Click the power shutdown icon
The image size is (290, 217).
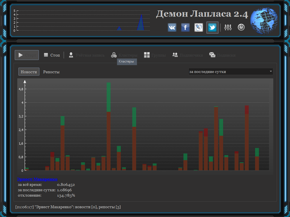point(241,28)
